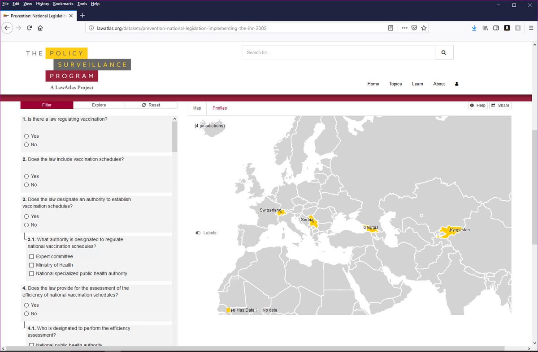
Task: Check the Expert committee option under question 3.1
Action: [x=31, y=256]
